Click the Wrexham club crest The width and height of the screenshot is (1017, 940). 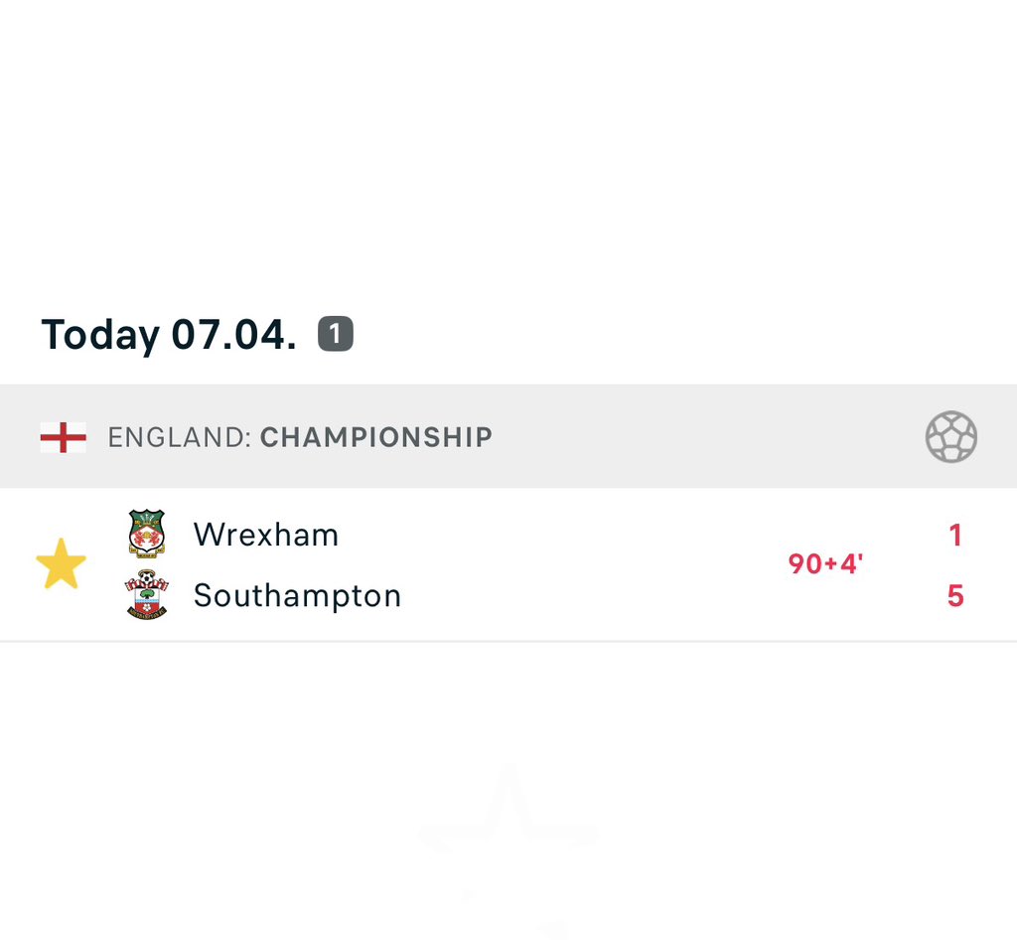tap(147, 534)
